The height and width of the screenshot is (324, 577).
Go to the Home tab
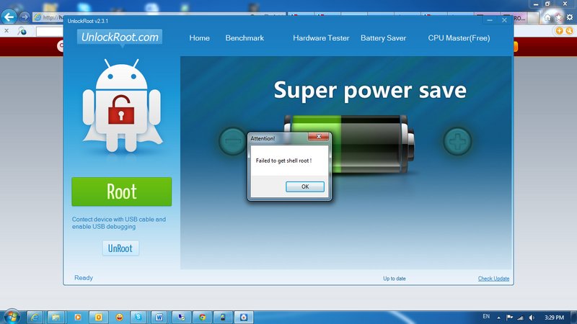coord(199,38)
